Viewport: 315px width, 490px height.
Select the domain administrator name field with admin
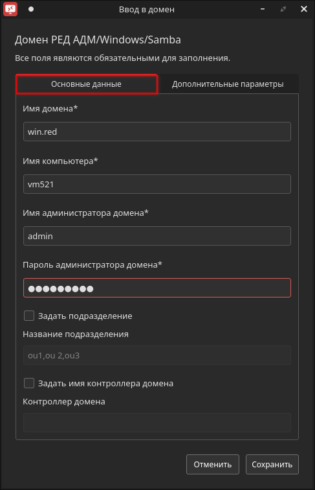tap(157, 236)
